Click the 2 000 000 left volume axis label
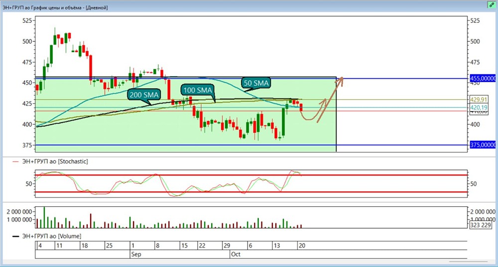 point(19,212)
